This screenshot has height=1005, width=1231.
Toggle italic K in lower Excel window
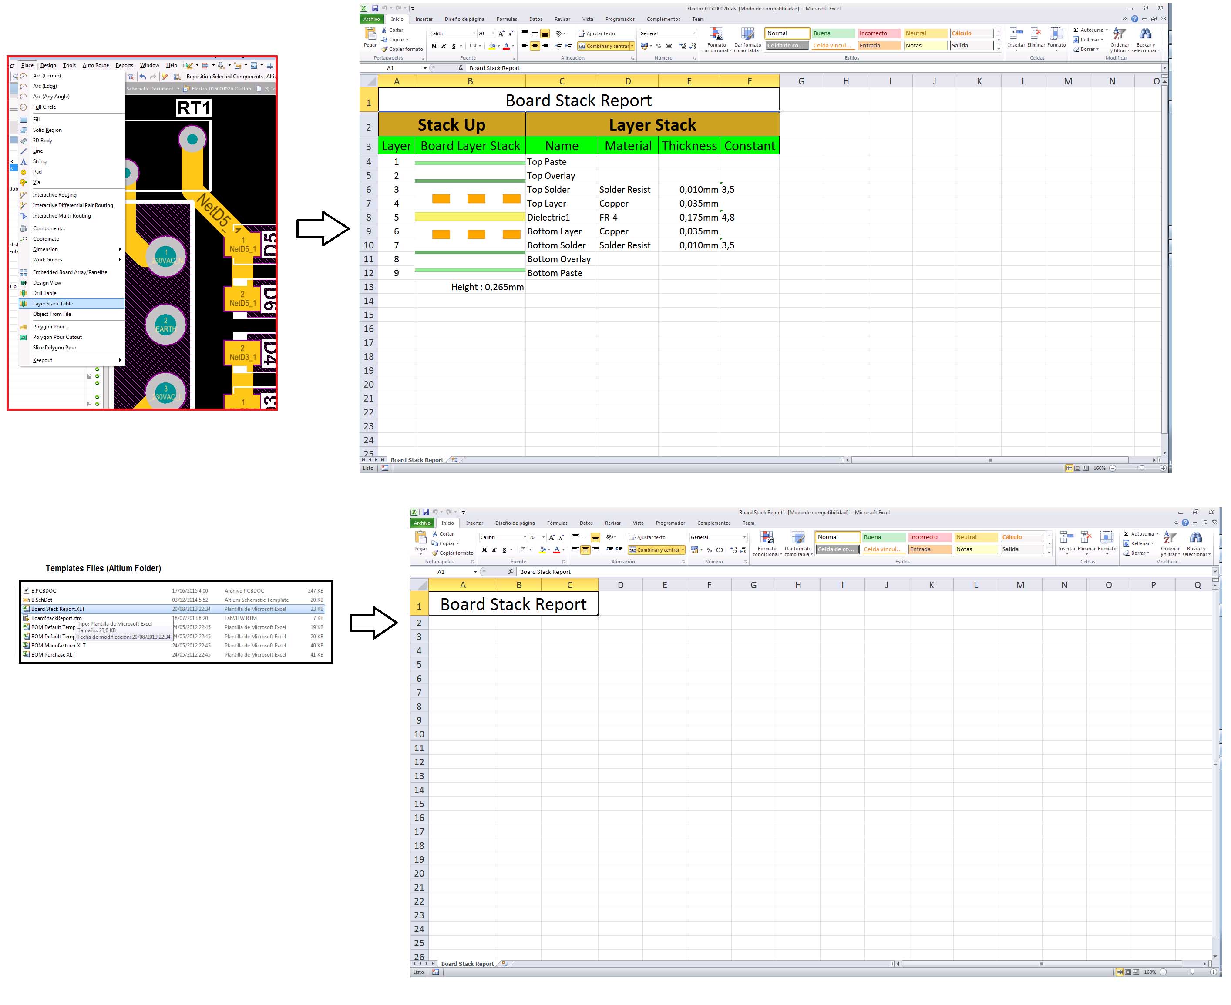coord(494,550)
